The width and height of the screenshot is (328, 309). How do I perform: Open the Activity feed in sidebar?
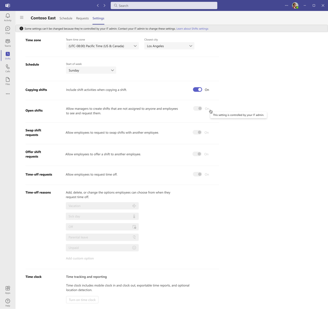click(8, 17)
